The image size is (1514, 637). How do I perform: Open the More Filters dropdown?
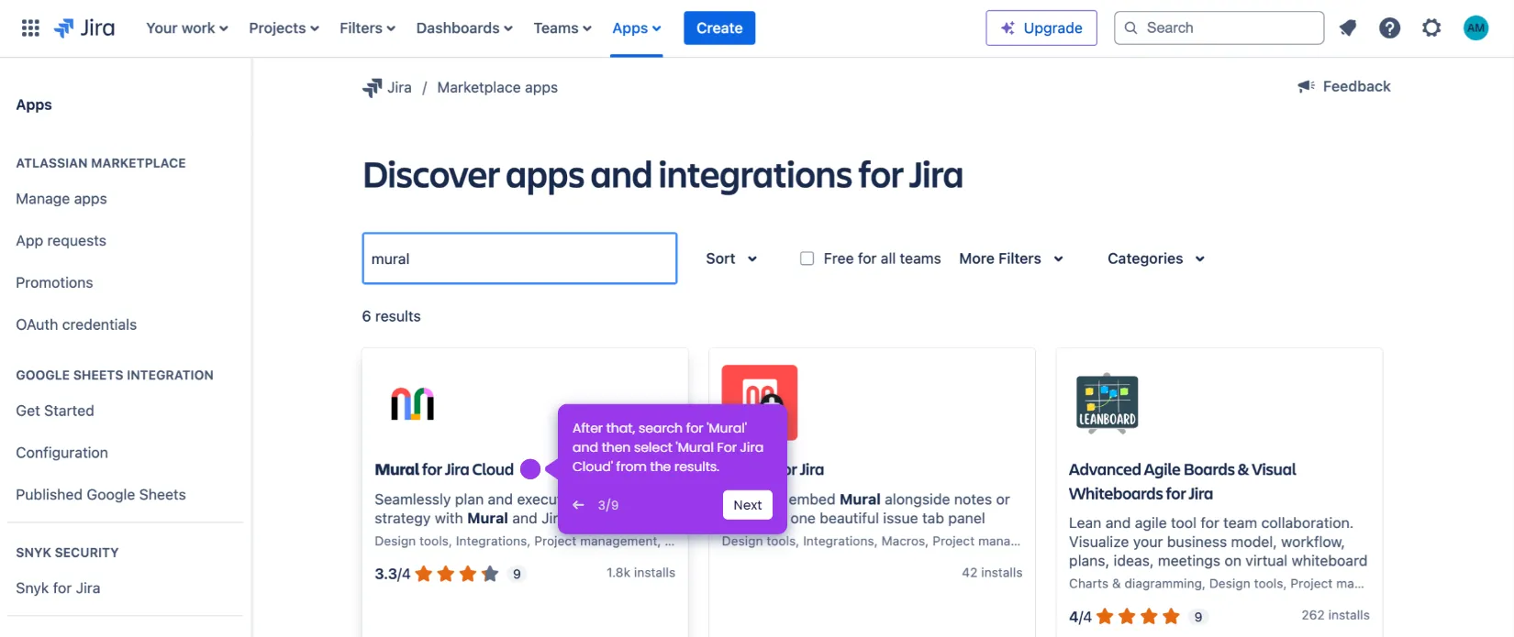[x=1011, y=258]
